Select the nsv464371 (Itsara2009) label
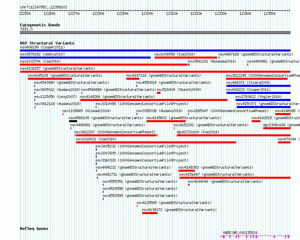Image resolution: width=300 pixels, height=240 pixels. coord(248,82)
